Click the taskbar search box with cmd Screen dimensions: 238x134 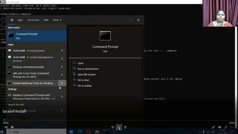click(36, 132)
